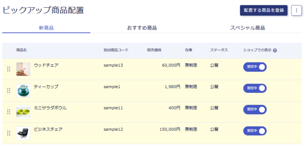The height and width of the screenshot is (146, 304).
Task: Disable shop display for ミニサラダボウル
Action: pos(255,109)
